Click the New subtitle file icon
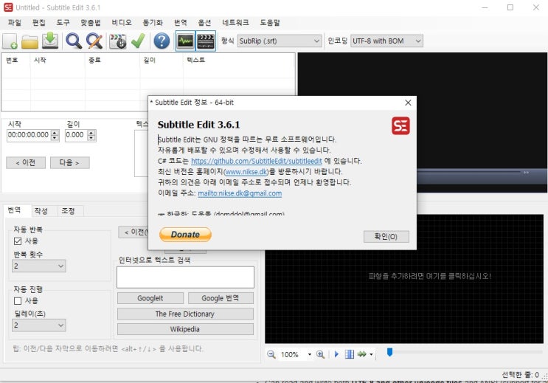548x383 pixels. click(x=10, y=41)
